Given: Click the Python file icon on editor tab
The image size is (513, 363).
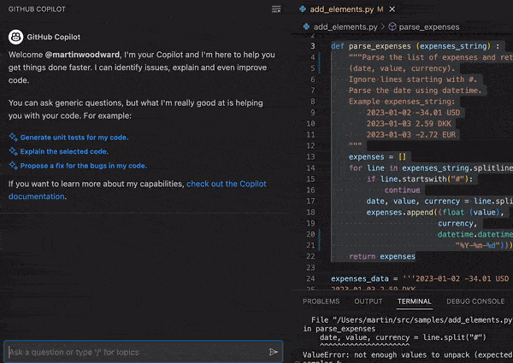Looking at the screenshot, I should point(304,9).
